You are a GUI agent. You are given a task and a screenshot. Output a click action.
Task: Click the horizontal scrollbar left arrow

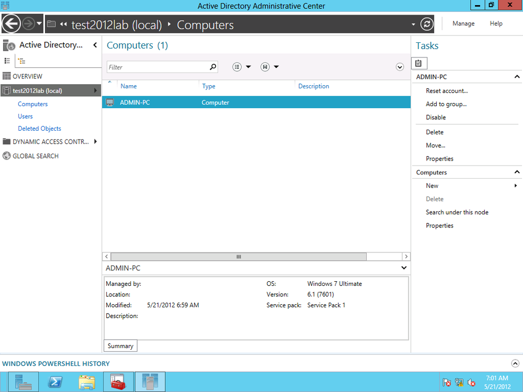point(106,256)
